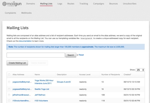
Task: Open the Tracking tab
Action: pos(84,4)
